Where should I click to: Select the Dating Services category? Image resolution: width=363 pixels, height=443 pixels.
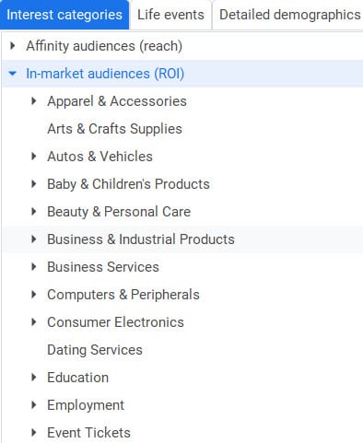95,350
